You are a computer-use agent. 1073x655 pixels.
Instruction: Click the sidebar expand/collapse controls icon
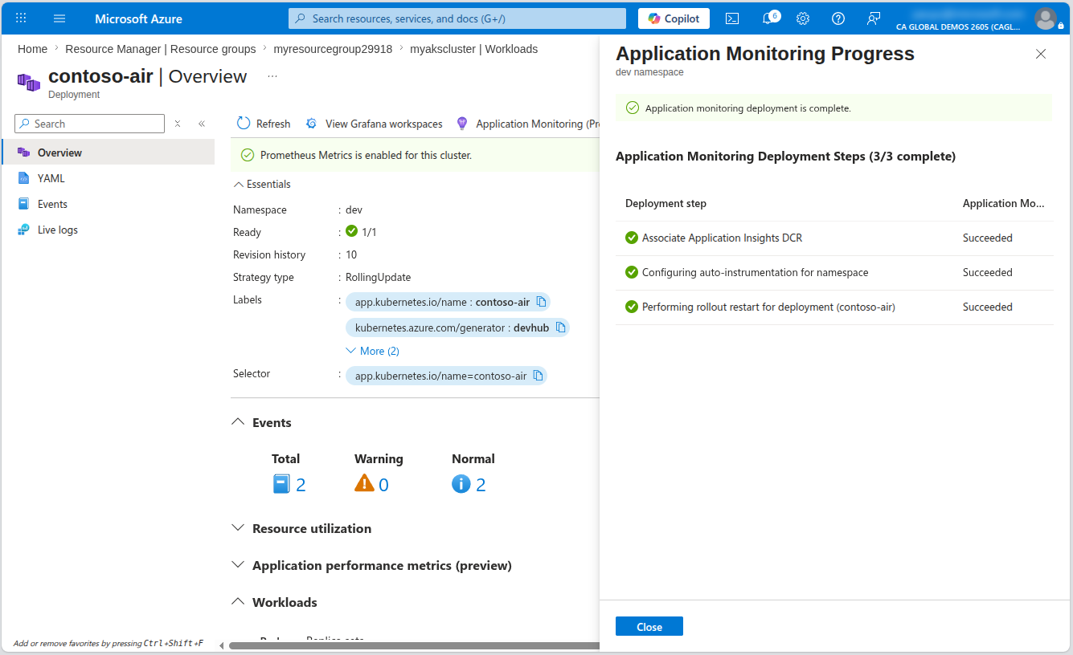point(178,124)
